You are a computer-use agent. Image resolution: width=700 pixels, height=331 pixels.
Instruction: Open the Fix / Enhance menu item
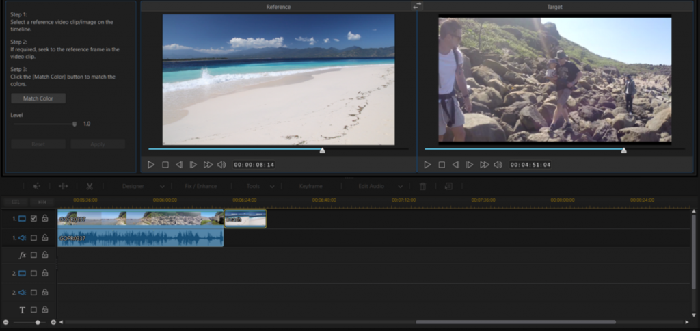(200, 186)
